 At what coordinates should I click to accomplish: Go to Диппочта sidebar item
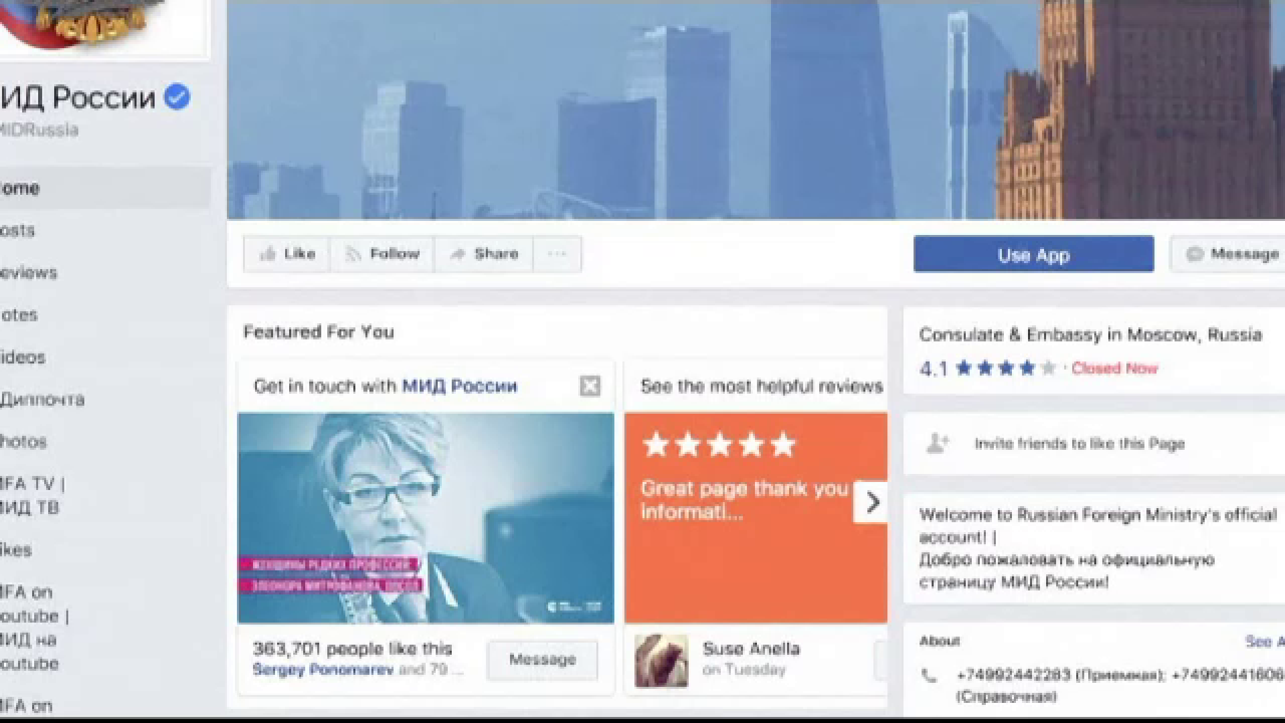pos(41,400)
